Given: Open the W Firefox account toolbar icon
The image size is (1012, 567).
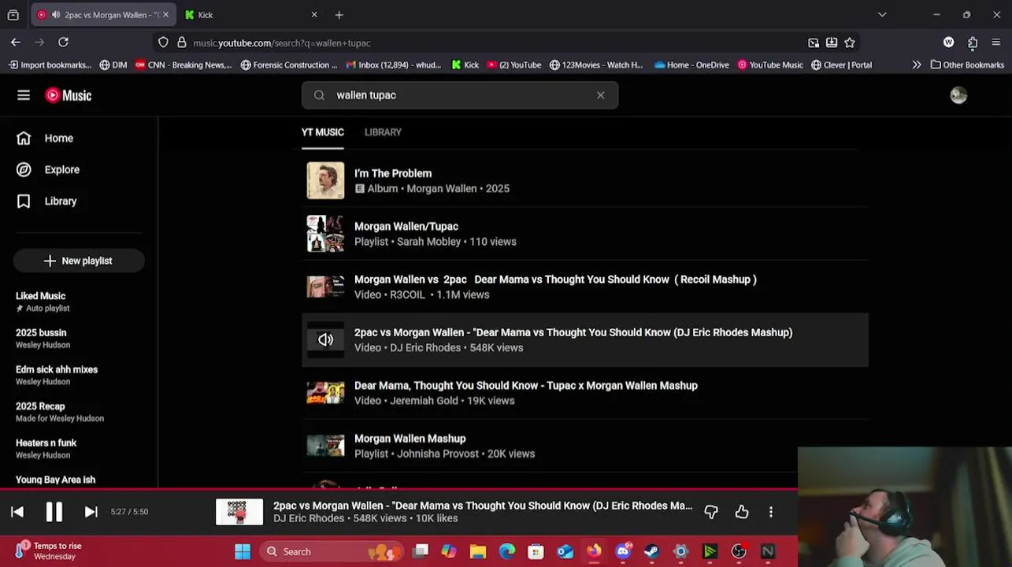Looking at the screenshot, I should click(949, 43).
